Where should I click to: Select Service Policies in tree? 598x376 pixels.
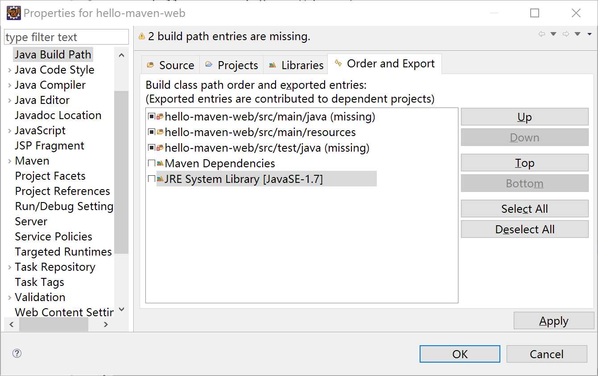pyautogui.click(x=54, y=237)
